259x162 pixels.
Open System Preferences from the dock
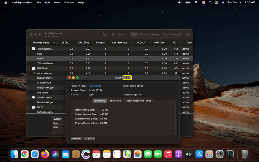pyautogui.click(x=220, y=154)
